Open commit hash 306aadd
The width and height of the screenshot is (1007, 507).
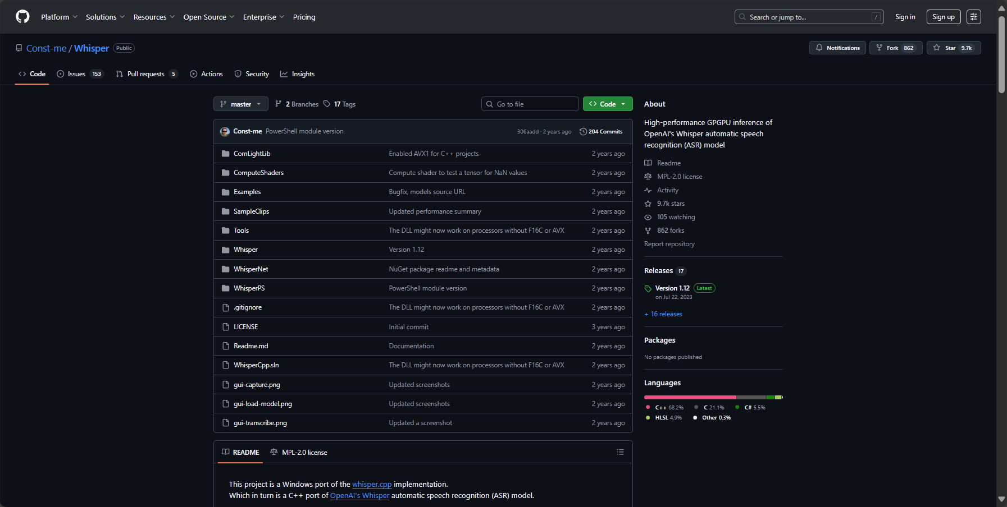coord(527,132)
